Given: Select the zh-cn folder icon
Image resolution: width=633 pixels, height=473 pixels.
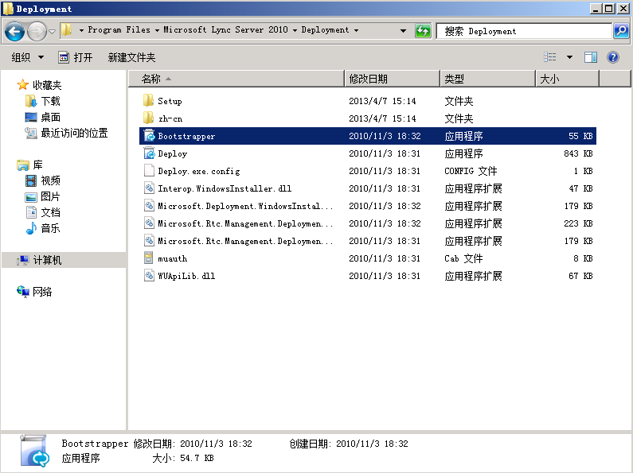Looking at the screenshot, I should [x=149, y=118].
